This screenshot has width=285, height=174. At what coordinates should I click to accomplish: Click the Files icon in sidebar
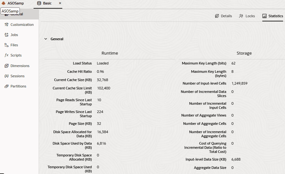click(6, 45)
